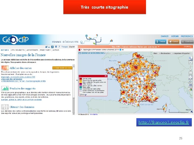
Task: Click the Produire des rapports heading
Action: (x=23, y=89)
